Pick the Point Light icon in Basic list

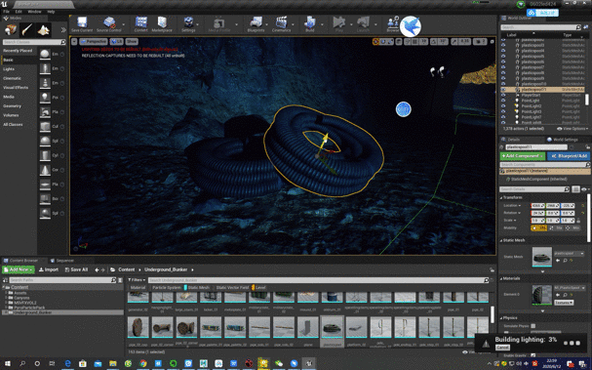click(45, 97)
